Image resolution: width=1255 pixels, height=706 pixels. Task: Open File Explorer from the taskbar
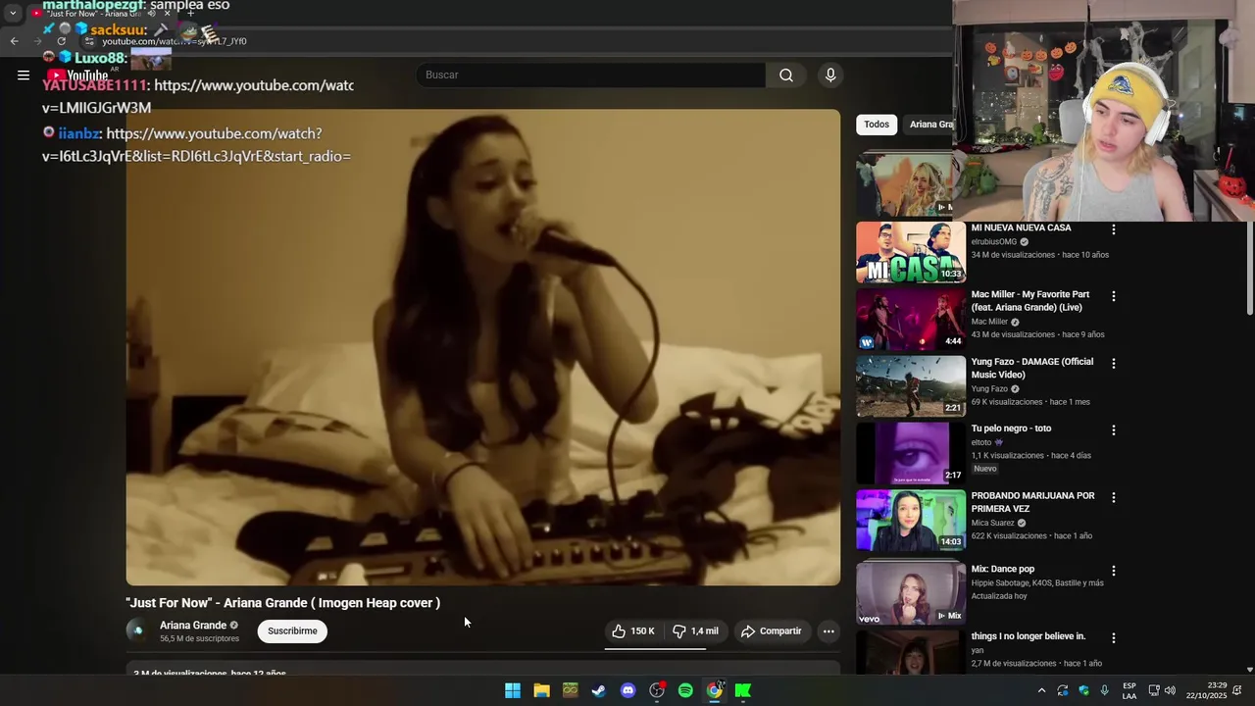click(x=541, y=690)
